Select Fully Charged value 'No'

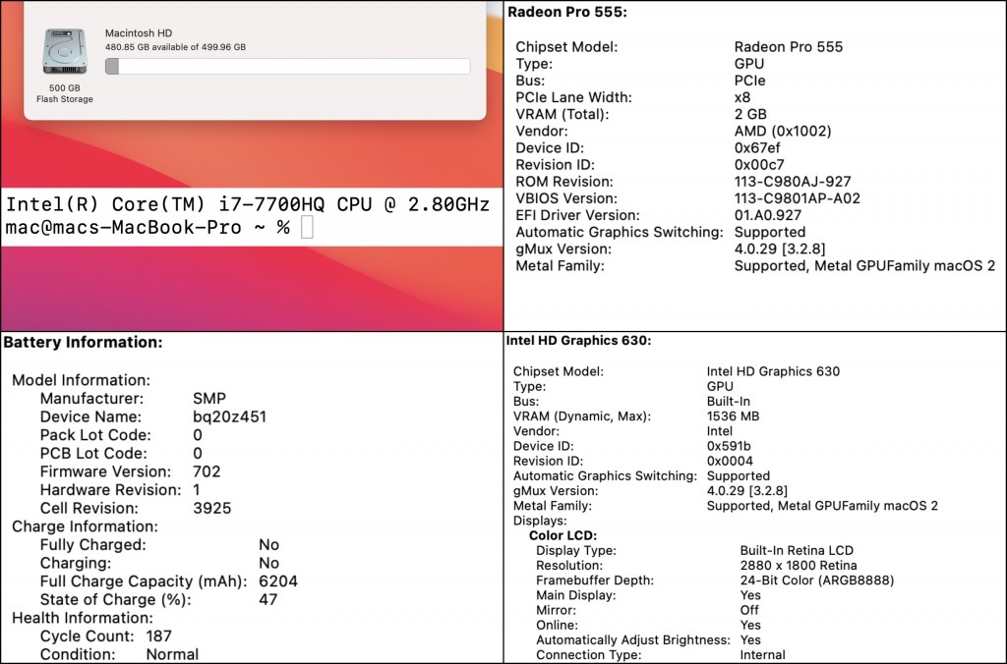coord(269,545)
